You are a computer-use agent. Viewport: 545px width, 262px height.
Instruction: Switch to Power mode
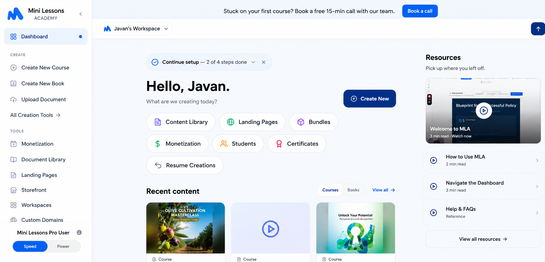pyautogui.click(x=63, y=246)
